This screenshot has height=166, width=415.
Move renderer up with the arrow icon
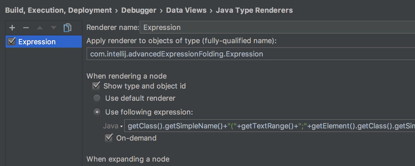(x=40, y=28)
